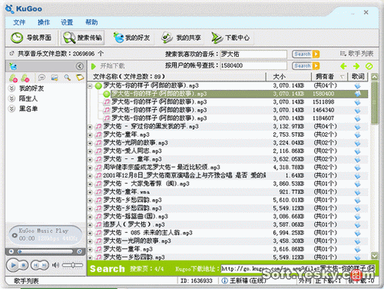
Task: Click the add-friend icon with plus badge
Action: pos(13,78)
